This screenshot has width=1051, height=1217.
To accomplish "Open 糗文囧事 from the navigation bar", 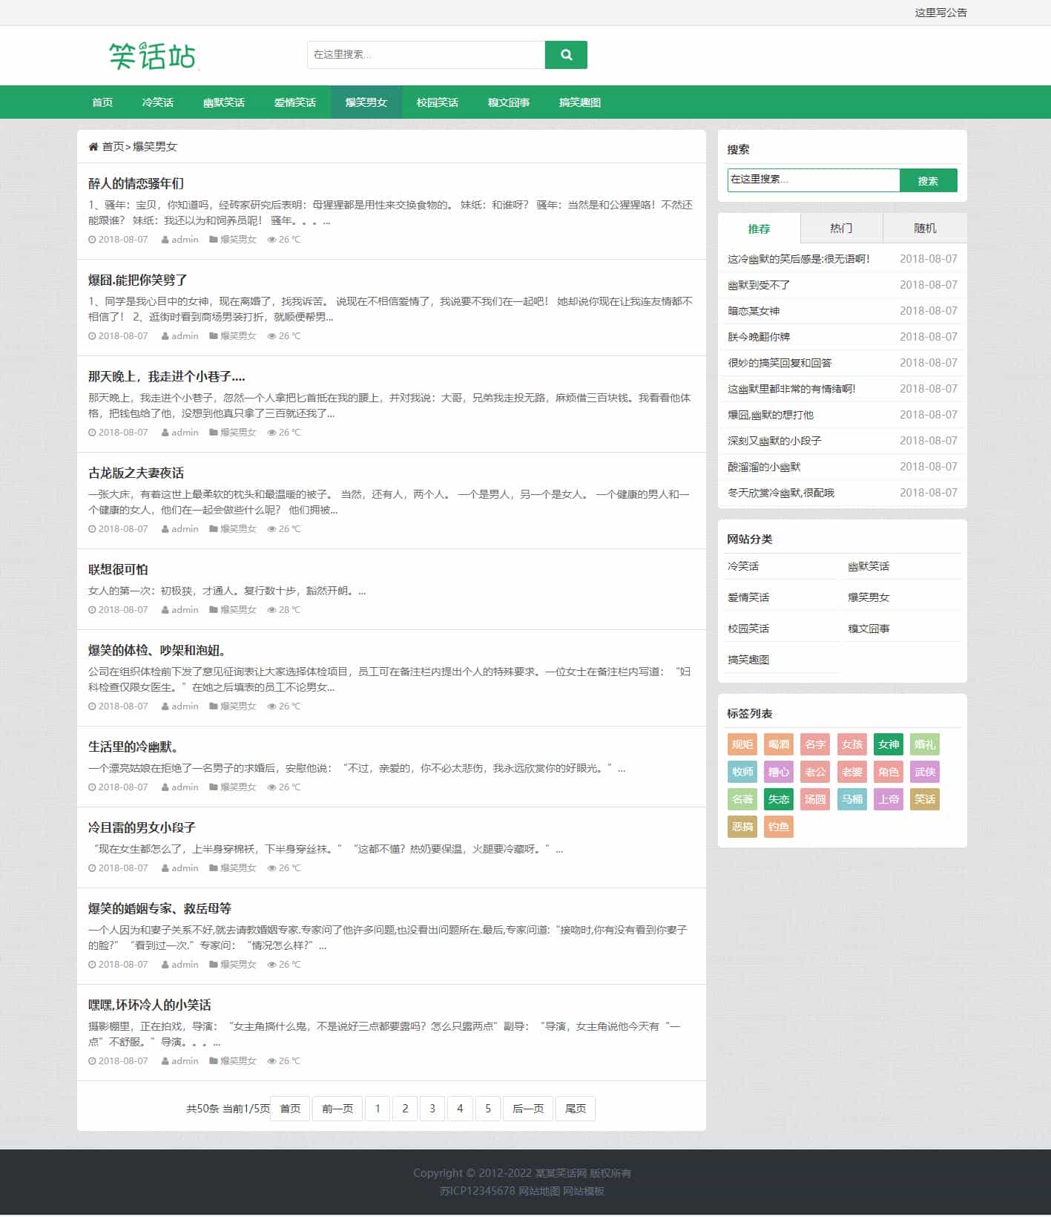I will pos(509,102).
